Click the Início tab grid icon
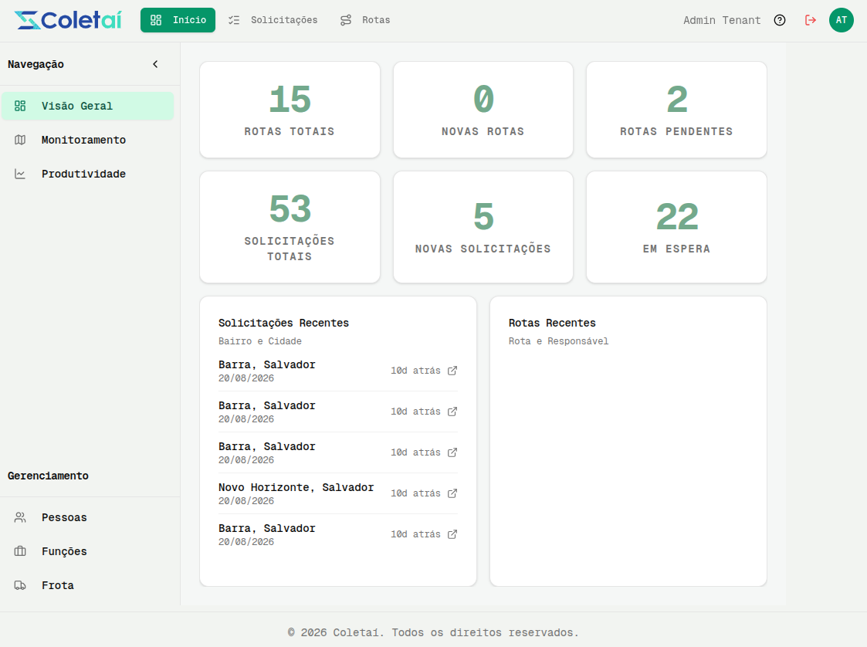867x647 pixels. click(156, 20)
